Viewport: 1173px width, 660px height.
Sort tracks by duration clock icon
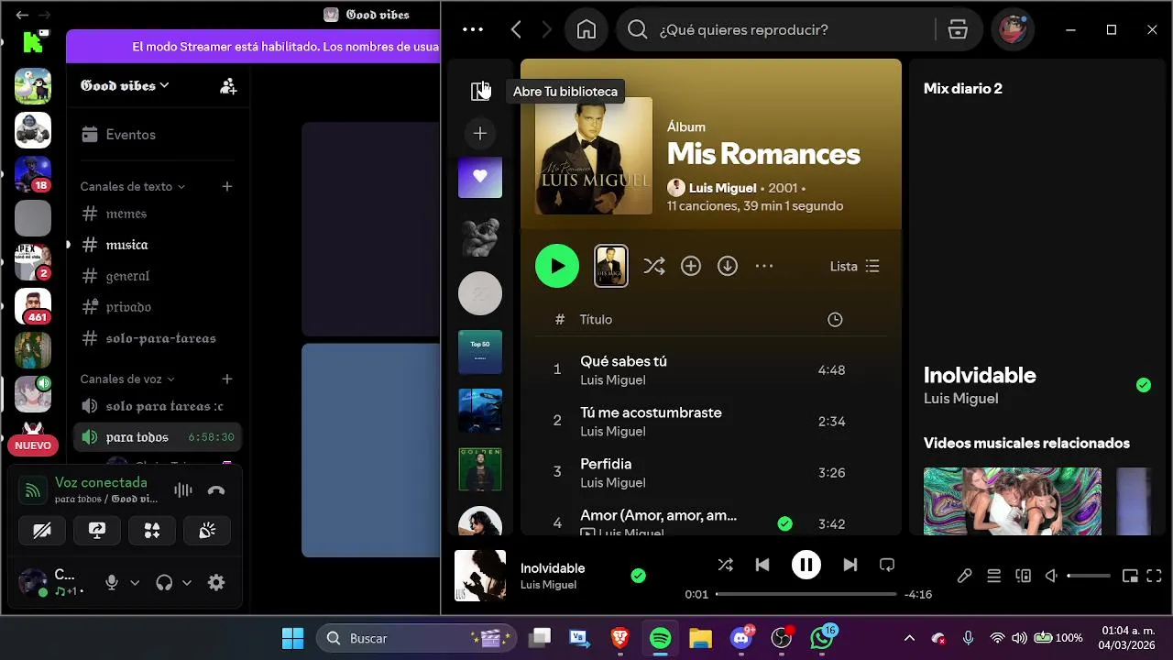(x=835, y=319)
